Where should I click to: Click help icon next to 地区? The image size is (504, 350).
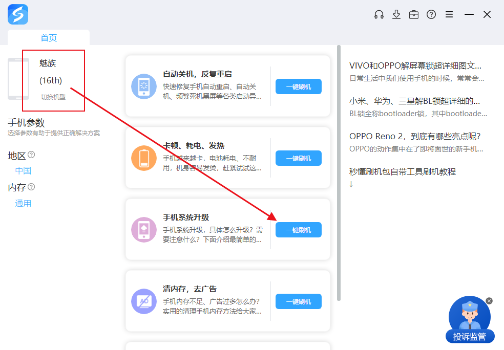(31, 155)
